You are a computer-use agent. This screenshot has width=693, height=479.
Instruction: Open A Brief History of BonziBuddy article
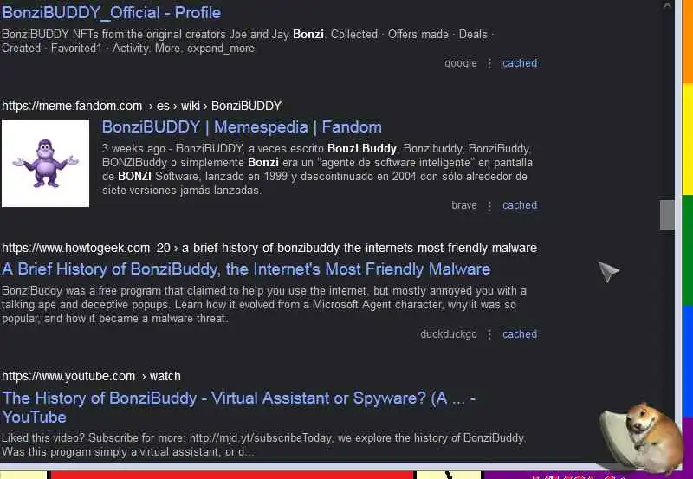[x=246, y=269]
